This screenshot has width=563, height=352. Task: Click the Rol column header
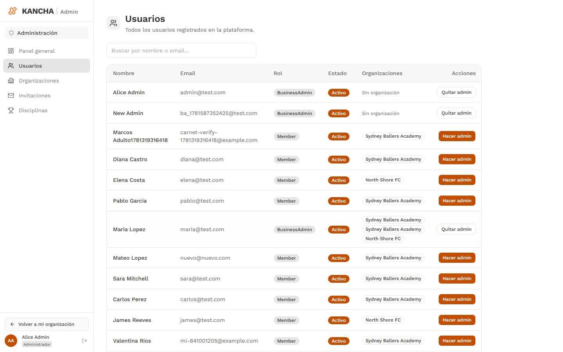tap(278, 73)
